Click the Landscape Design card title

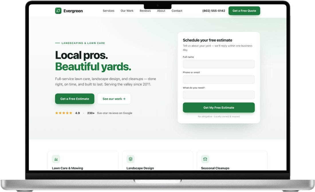140,168
